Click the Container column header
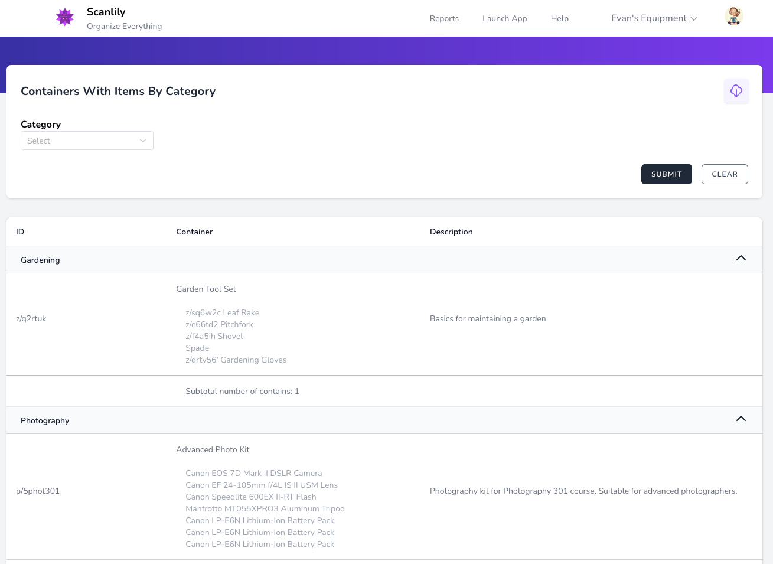773x564 pixels. point(194,232)
